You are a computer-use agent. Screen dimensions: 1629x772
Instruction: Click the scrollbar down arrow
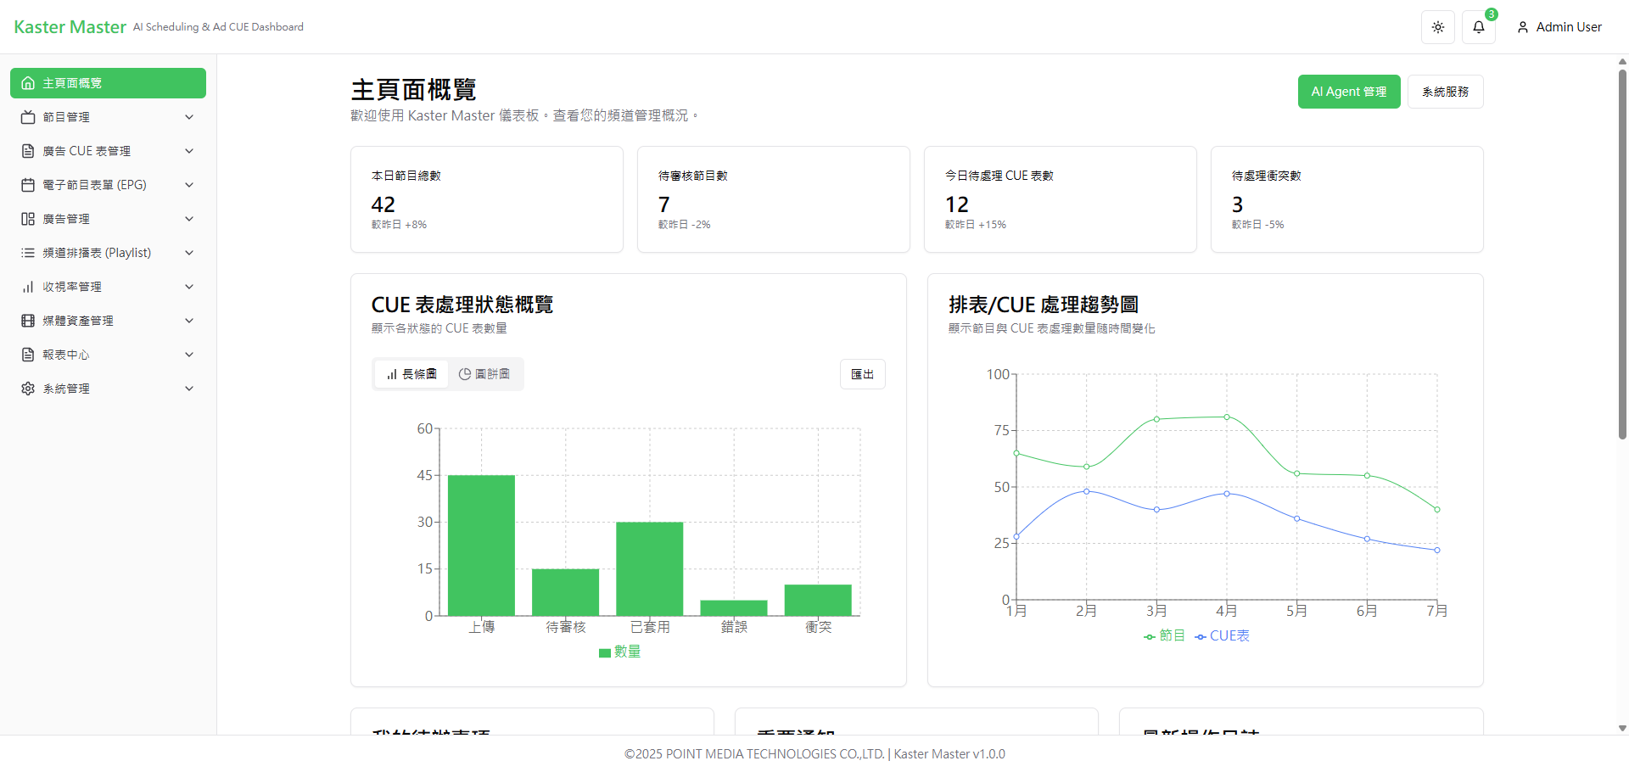pyautogui.click(x=1622, y=728)
